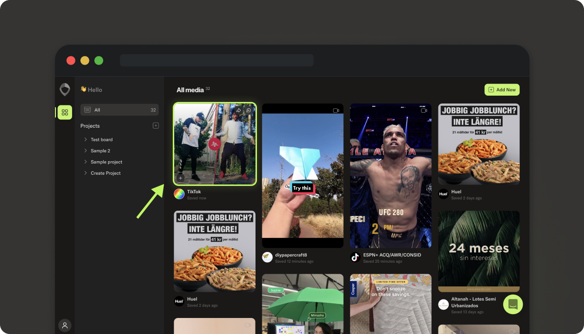
Task: Open the Sample 2 label
Action: point(100,151)
